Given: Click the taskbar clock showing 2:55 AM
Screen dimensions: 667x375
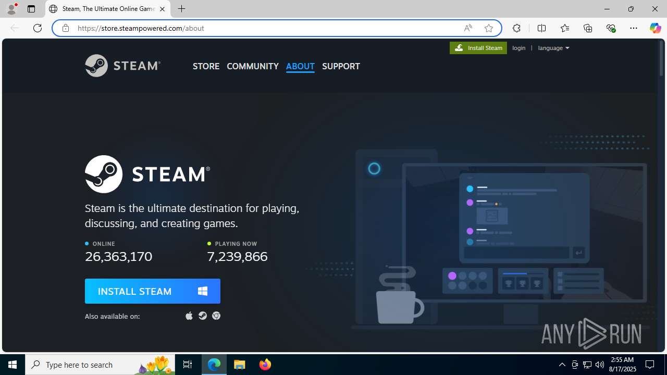Looking at the screenshot, I should (622, 365).
